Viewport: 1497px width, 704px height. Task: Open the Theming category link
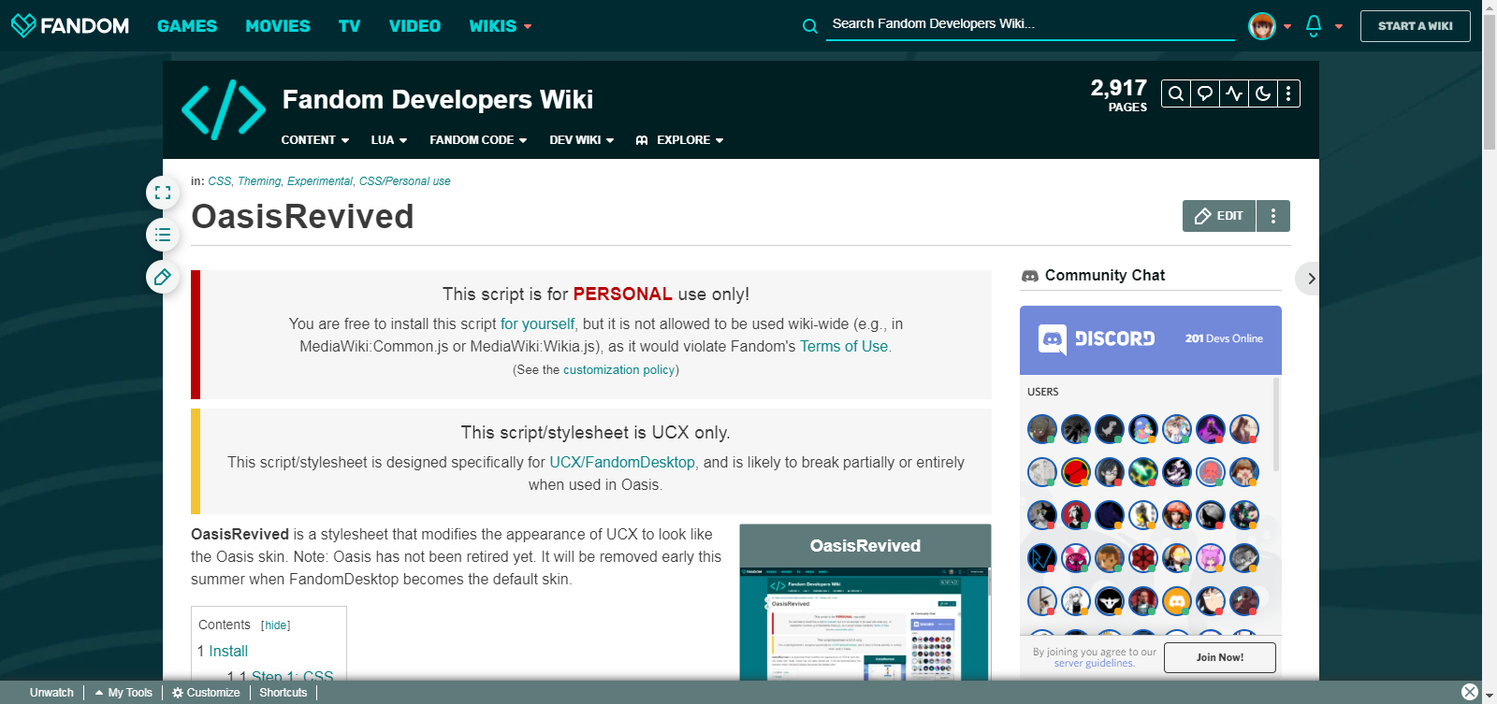tap(259, 181)
